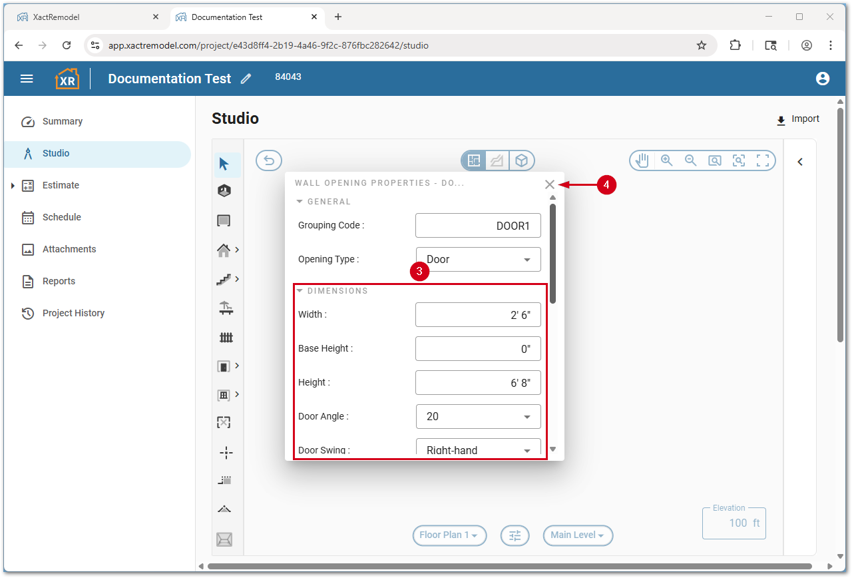Click the Width input field

tap(478, 315)
